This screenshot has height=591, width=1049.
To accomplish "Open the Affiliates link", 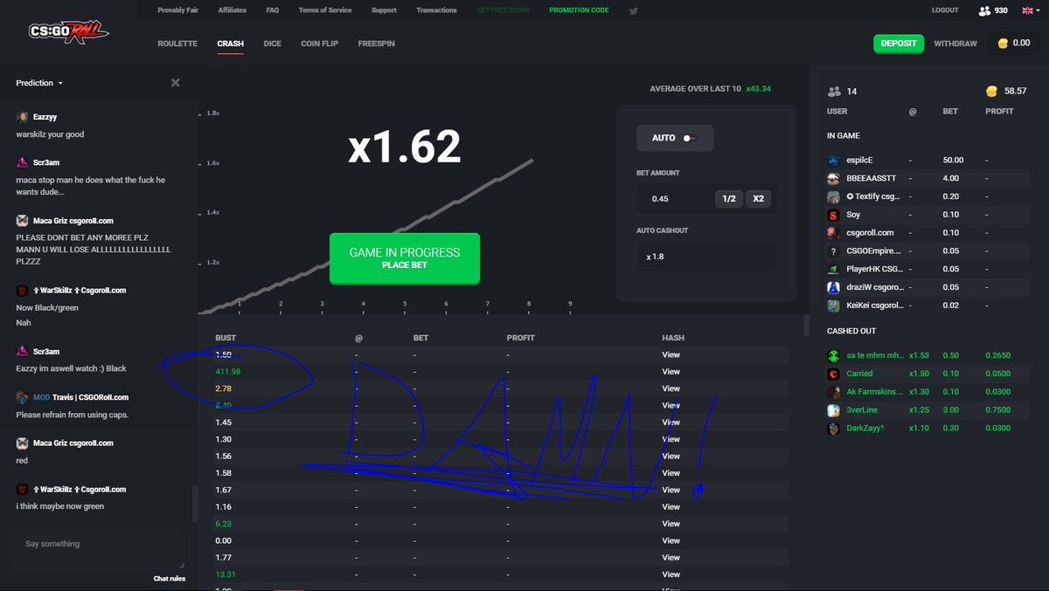I will pos(232,10).
